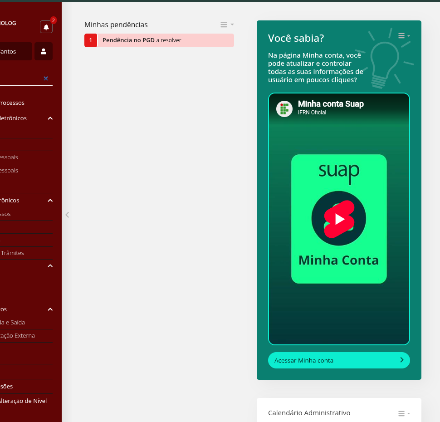Click the Minhas pendências heading

pos(116,25)
